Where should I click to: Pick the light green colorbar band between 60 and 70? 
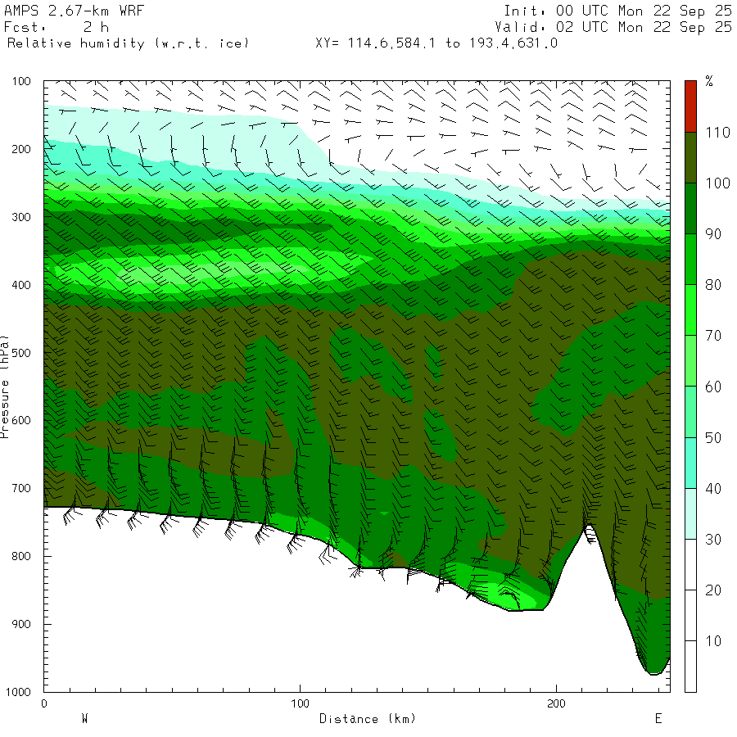pyautogui.click(x=690, y=360)
